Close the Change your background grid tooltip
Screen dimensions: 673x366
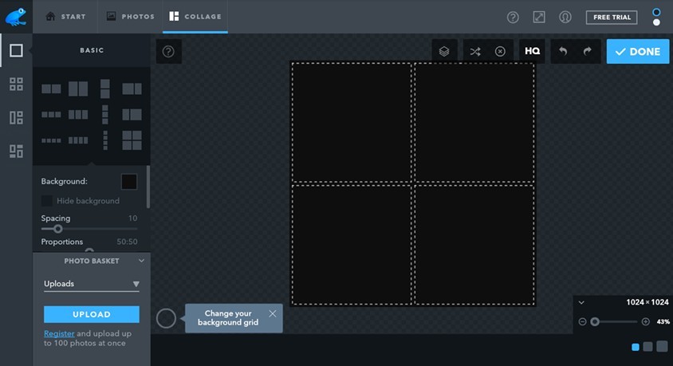click(273, 313)
